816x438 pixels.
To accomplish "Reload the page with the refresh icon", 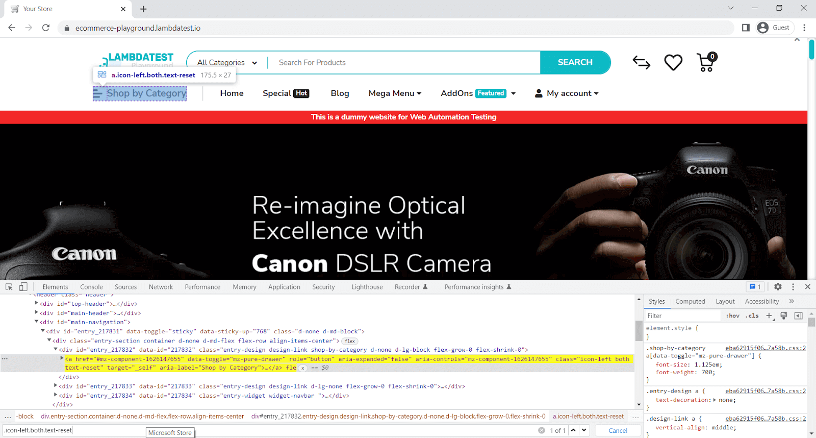I will pyautogui.click(x=46, y=28).
